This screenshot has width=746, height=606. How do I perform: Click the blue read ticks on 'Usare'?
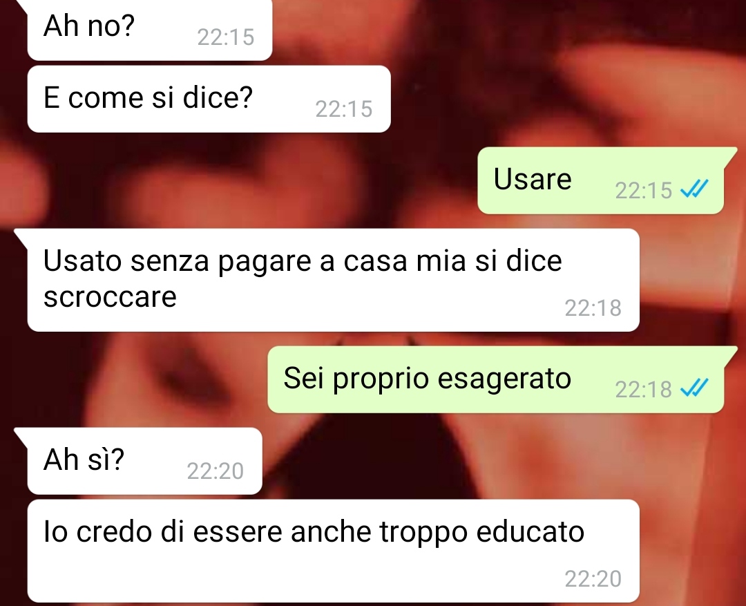tap(694, 189)
